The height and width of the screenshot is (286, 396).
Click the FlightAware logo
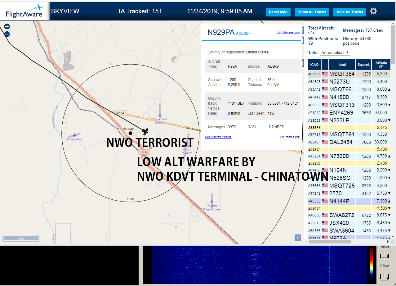click(x=25, y=11)
